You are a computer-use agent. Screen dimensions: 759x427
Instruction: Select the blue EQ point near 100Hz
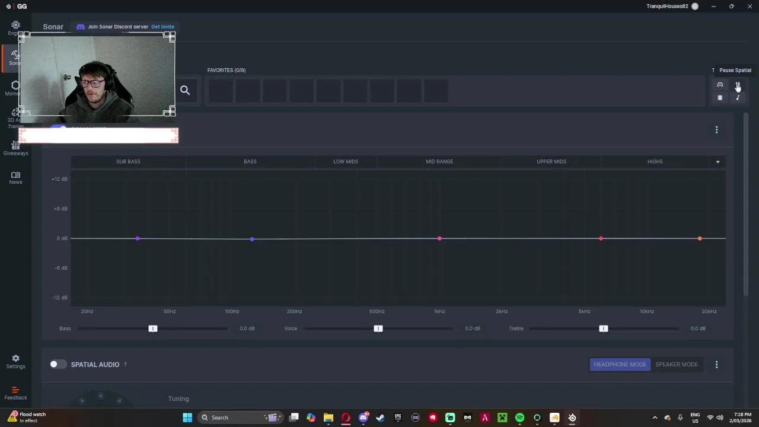(252, 239)
